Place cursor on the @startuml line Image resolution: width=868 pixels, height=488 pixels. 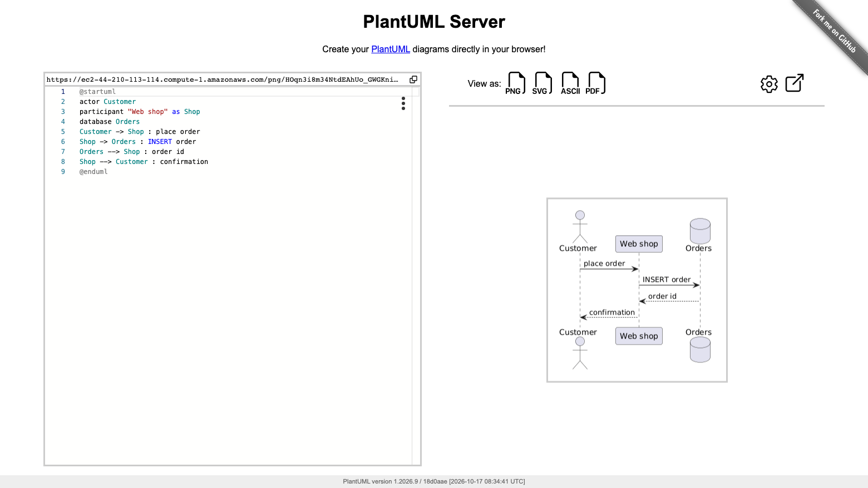[97, 92]
